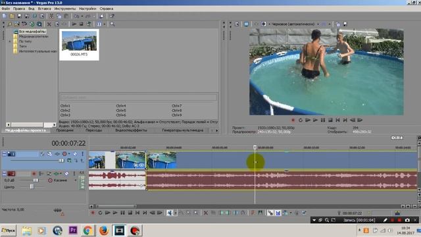
Task: Click the Open folder toolbar icon
Action: tap(12, 16)
